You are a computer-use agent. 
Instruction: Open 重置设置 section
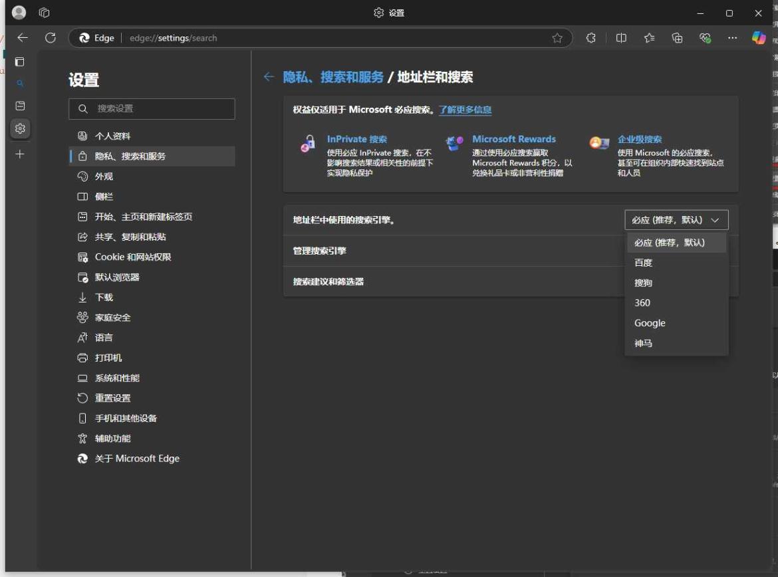(x=152, y=398)
